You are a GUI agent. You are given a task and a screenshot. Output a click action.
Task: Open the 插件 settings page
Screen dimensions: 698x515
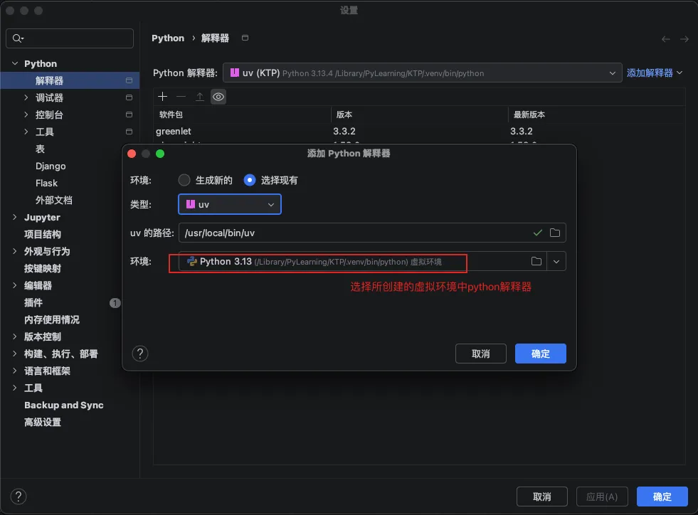click(x=33, y=303)
